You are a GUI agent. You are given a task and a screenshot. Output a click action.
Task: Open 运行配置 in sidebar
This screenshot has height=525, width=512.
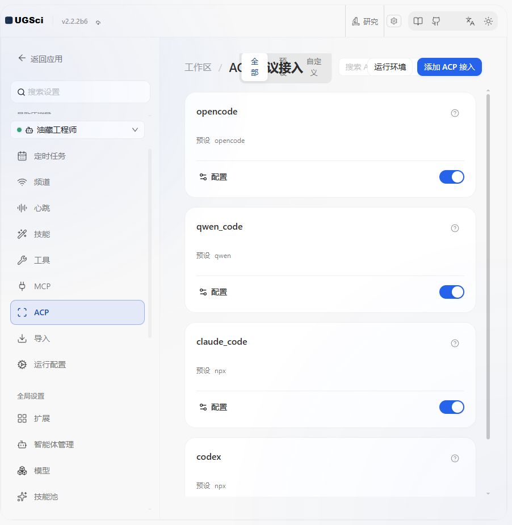(x=77, y=365)
